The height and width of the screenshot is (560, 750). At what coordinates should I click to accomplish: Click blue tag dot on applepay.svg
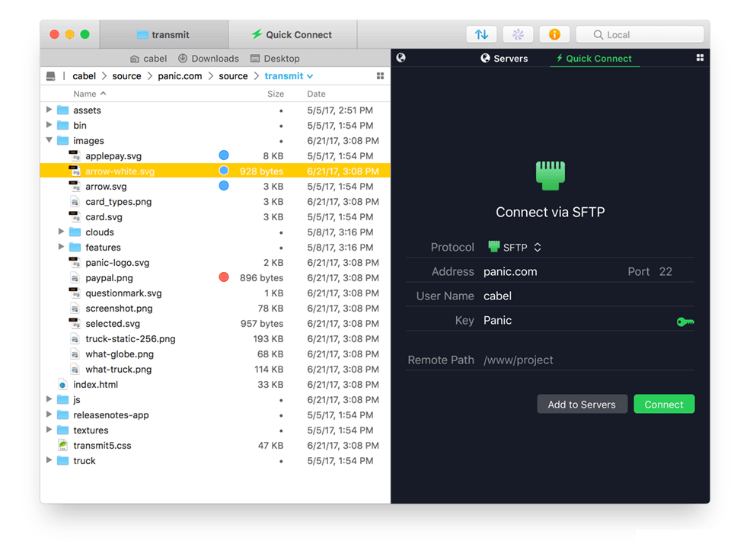click(223, 155)
